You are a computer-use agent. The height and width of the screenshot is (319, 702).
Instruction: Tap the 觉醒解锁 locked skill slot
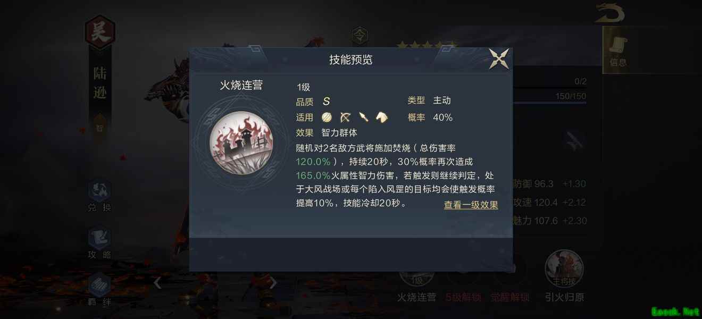point(511,287)
